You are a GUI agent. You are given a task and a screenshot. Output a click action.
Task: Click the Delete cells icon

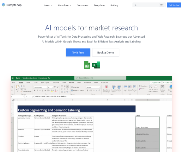130,87
